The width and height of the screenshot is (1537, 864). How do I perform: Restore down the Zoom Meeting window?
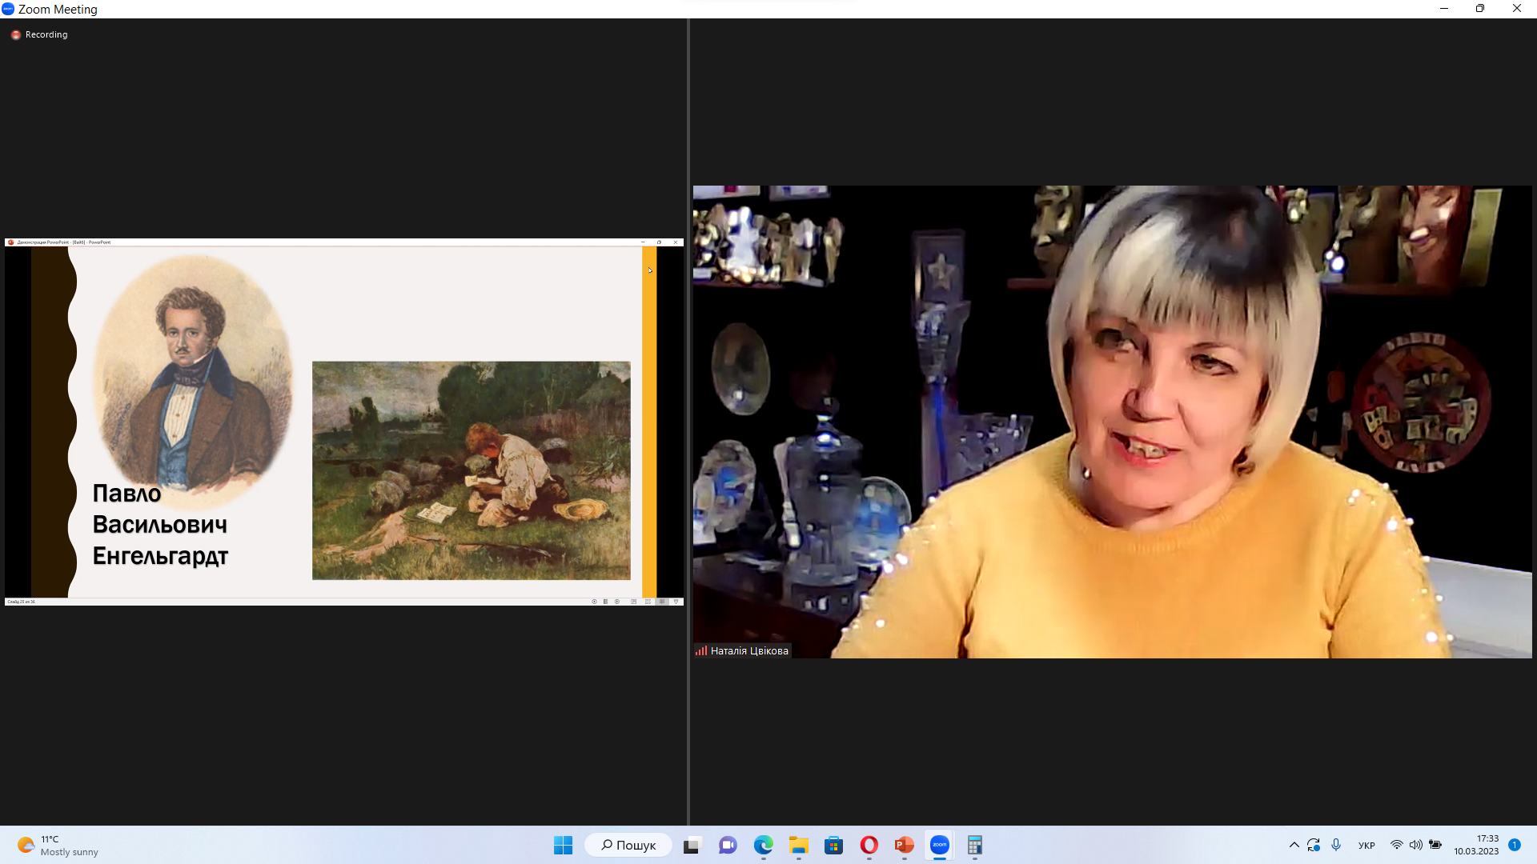pos(1480,9)
